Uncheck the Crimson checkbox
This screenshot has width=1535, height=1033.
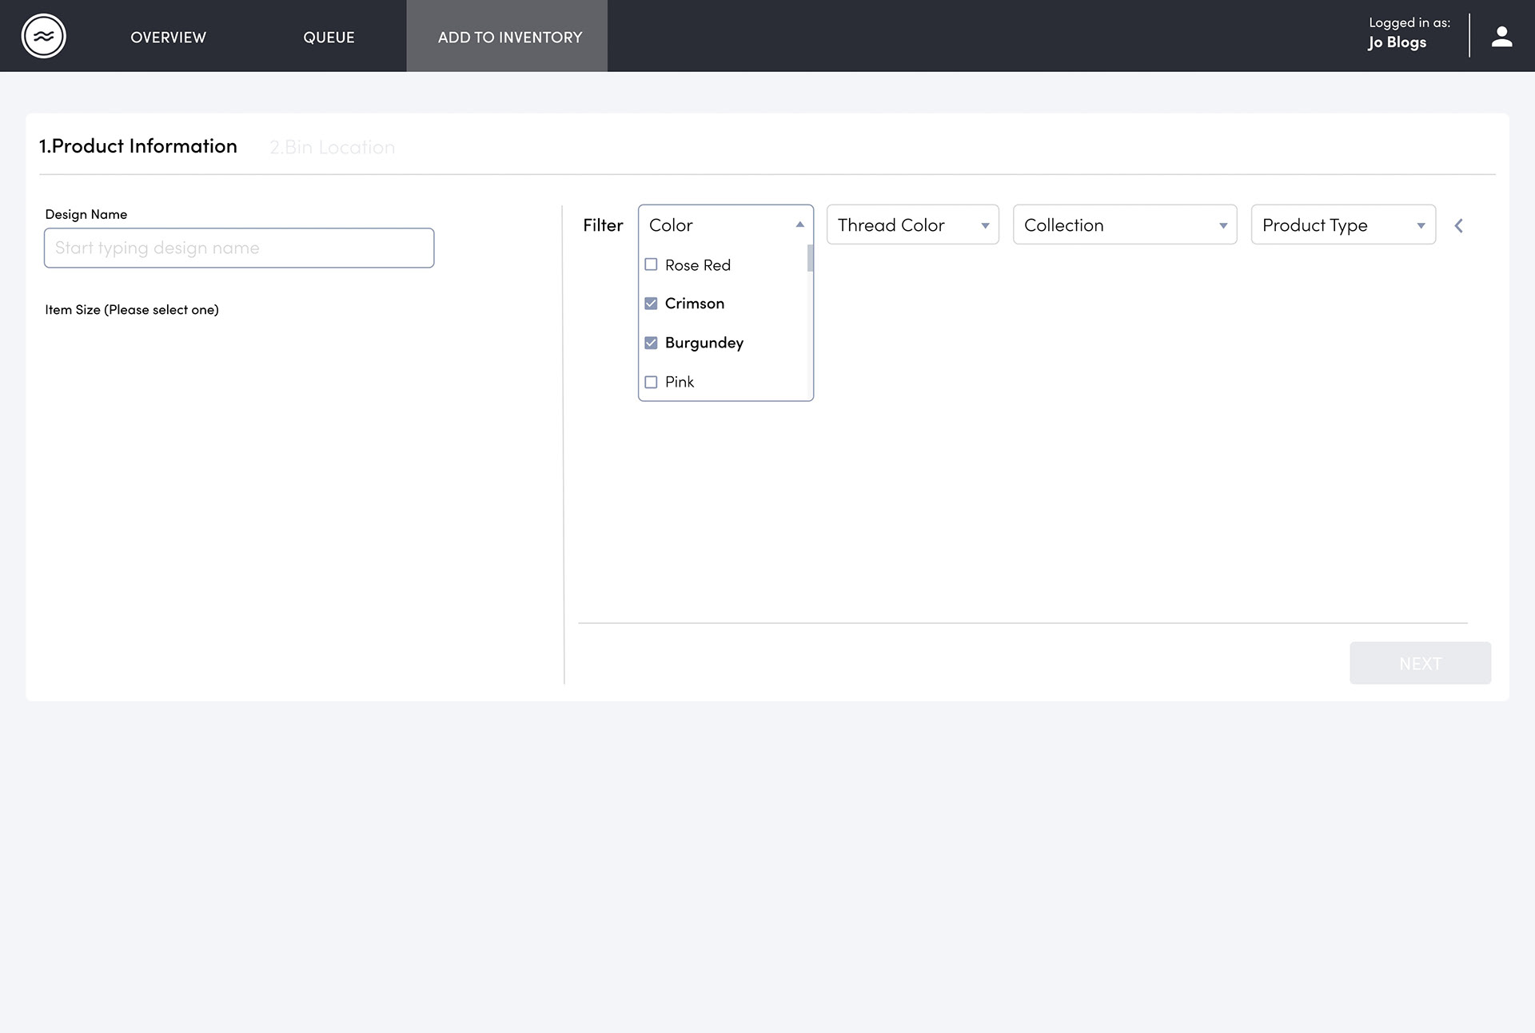tap(651, 304)
